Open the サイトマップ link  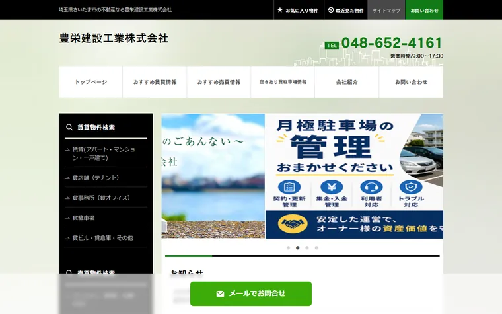(386, 10)
